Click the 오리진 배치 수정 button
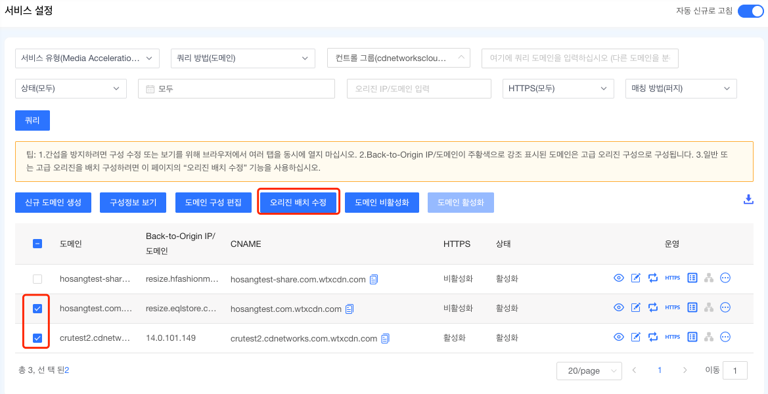 (x=298, y=202)
